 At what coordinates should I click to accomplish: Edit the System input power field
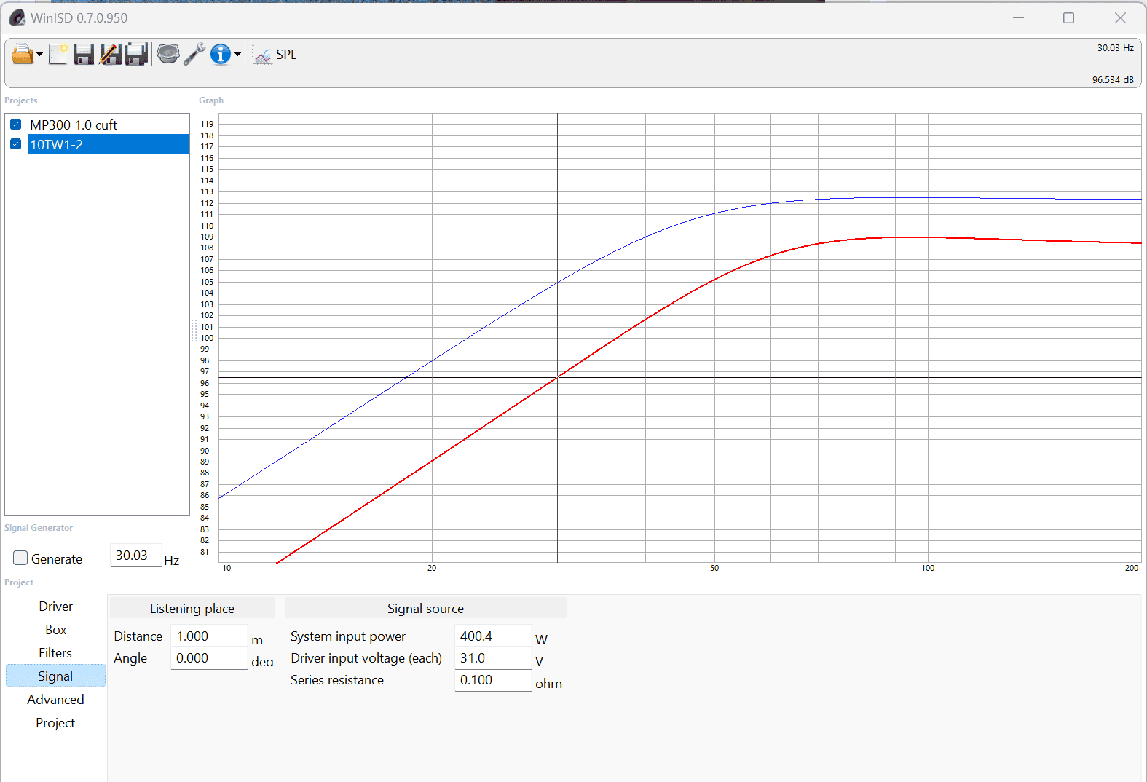tap(493, 636)
